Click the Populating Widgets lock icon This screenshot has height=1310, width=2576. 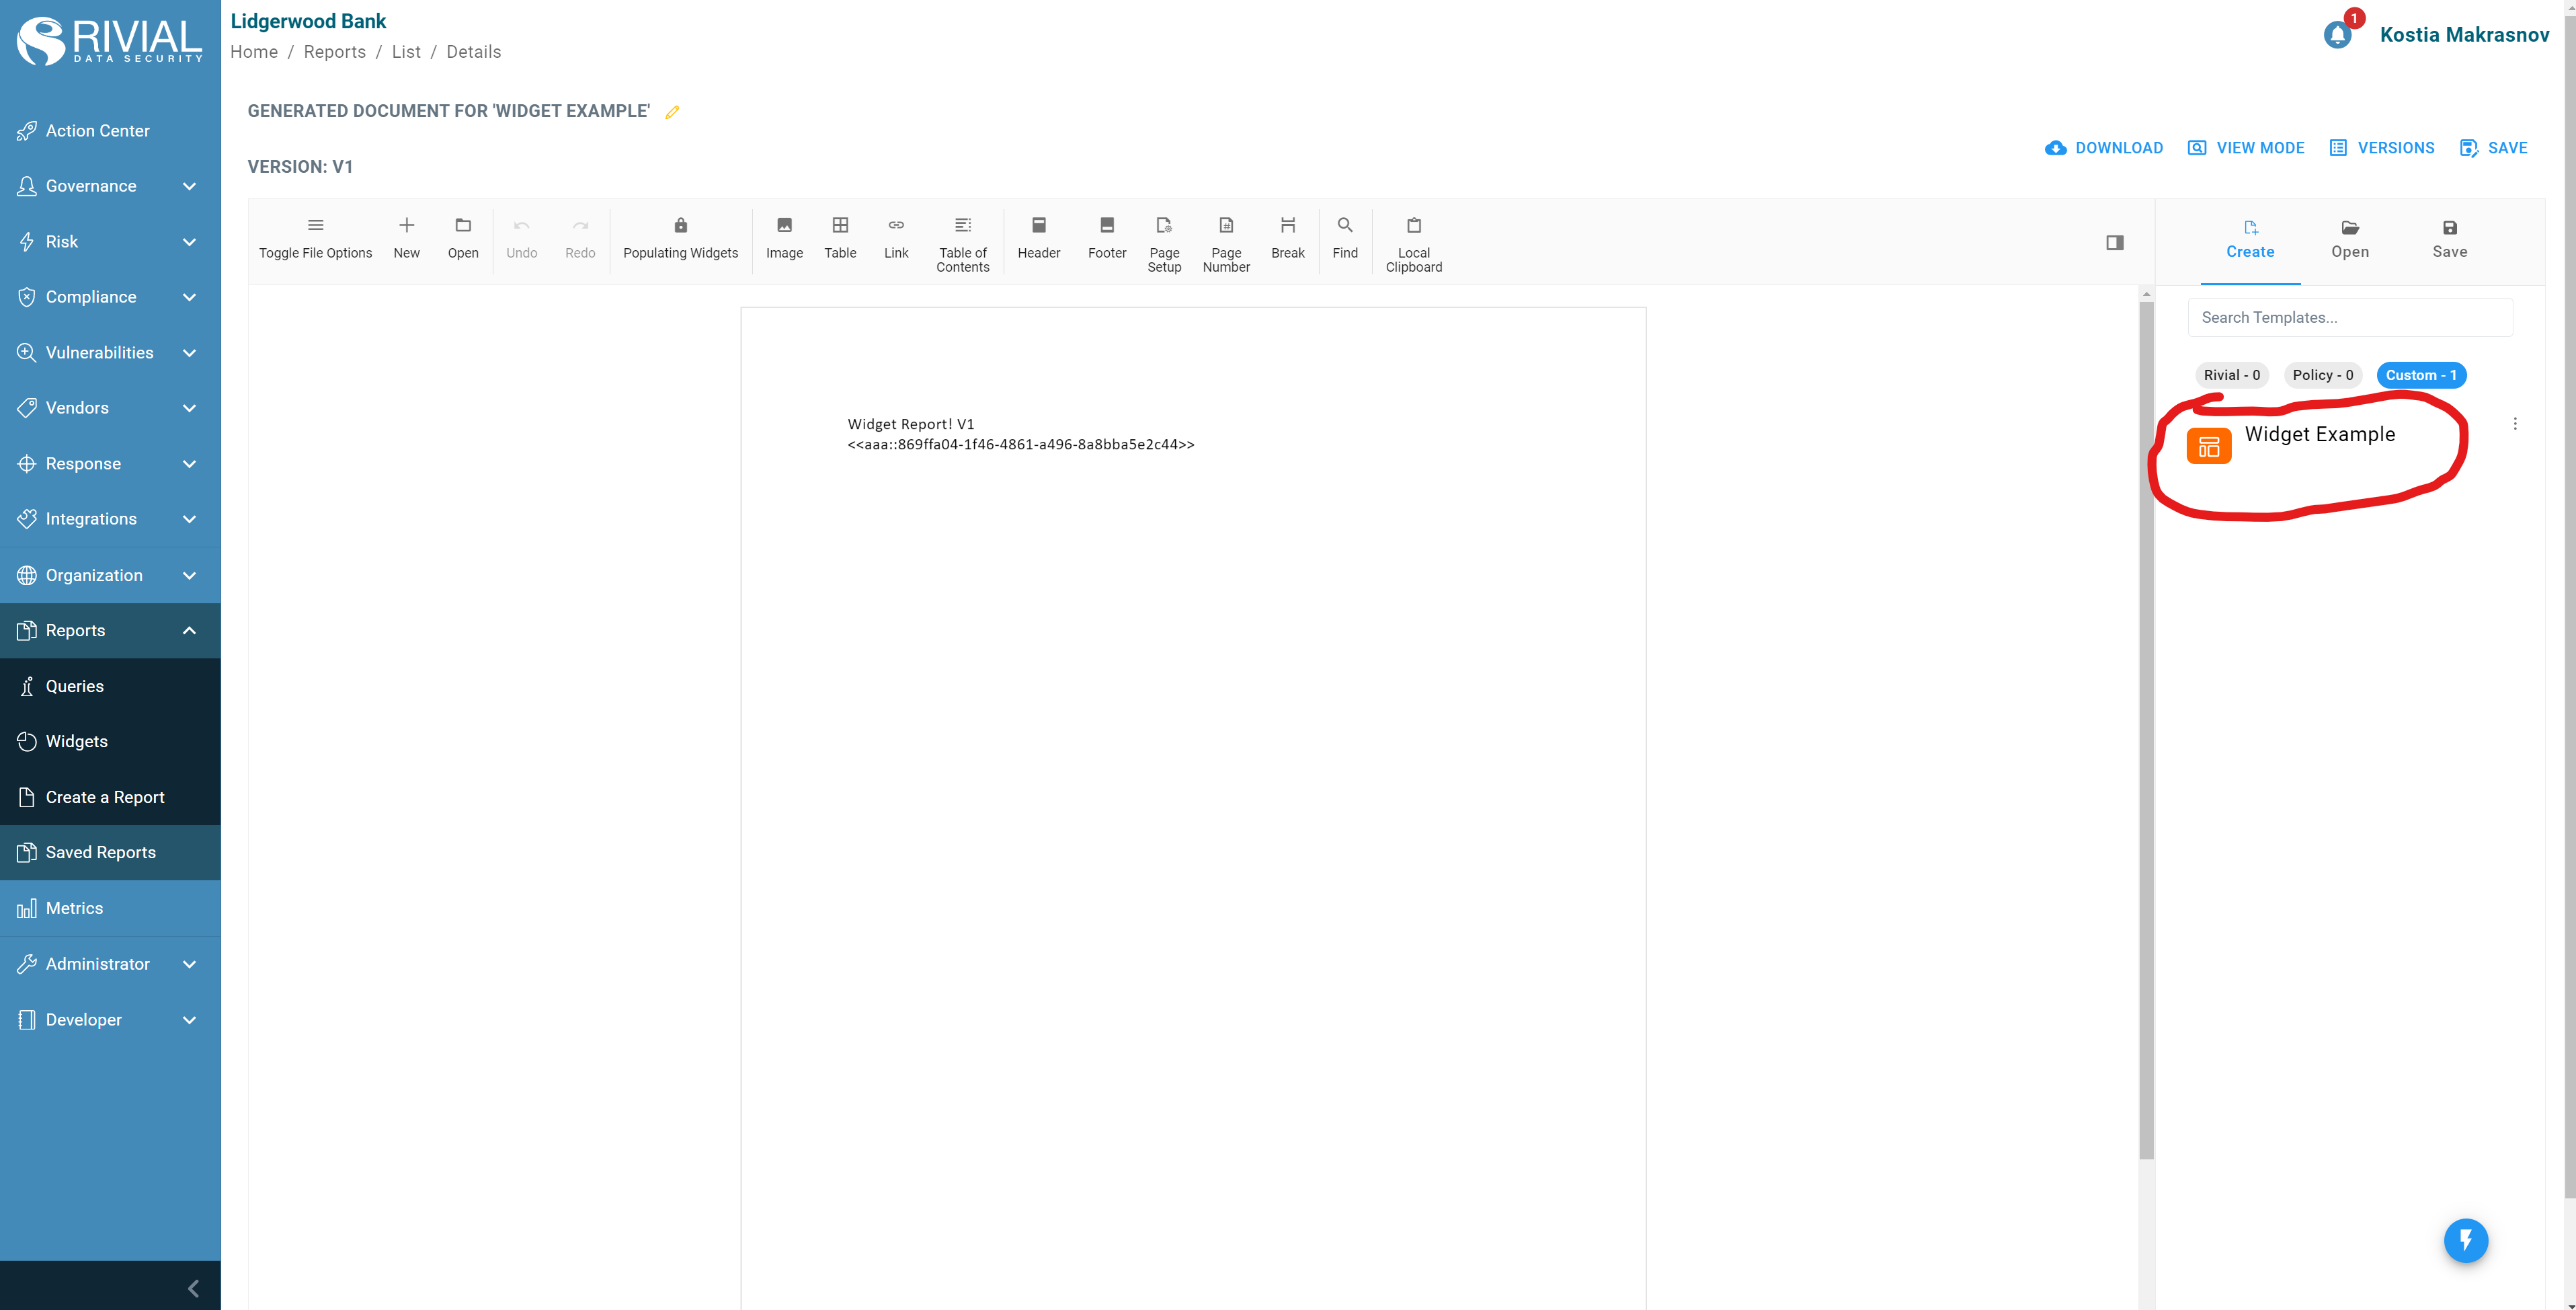pos(680,226)
